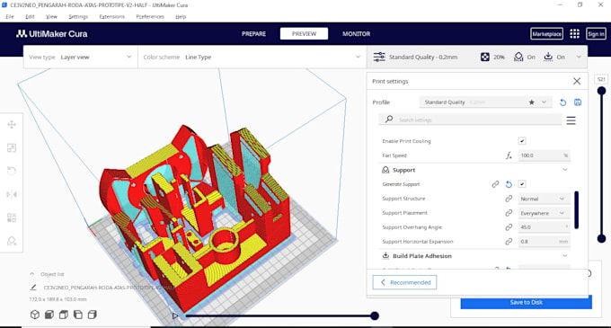Click the bottom layer slider handle
Viewport: 611px width, 328px height.
[602, 239]
